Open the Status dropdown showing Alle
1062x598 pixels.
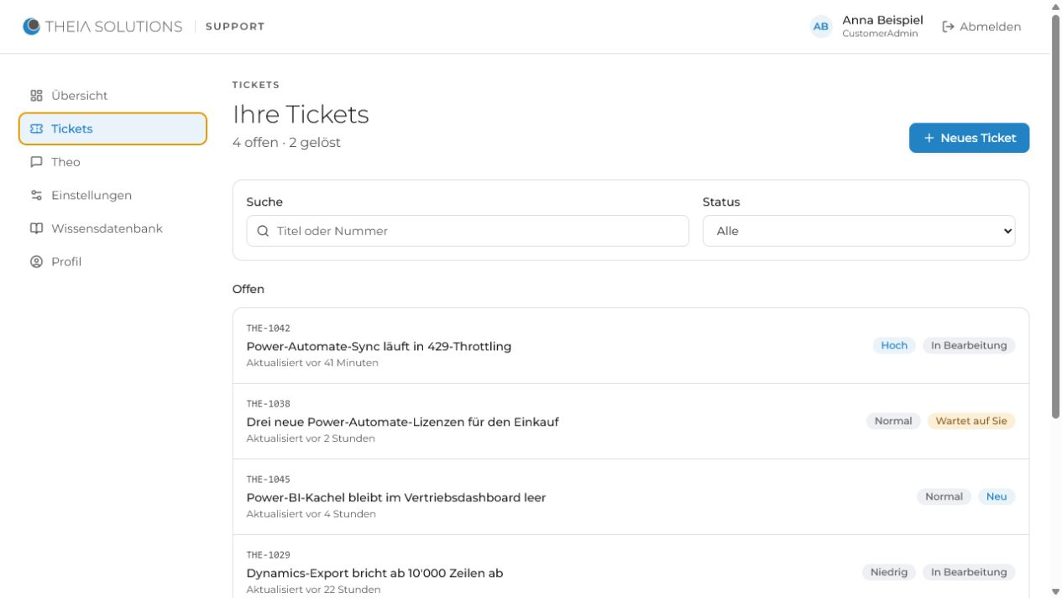coord(859,231)
